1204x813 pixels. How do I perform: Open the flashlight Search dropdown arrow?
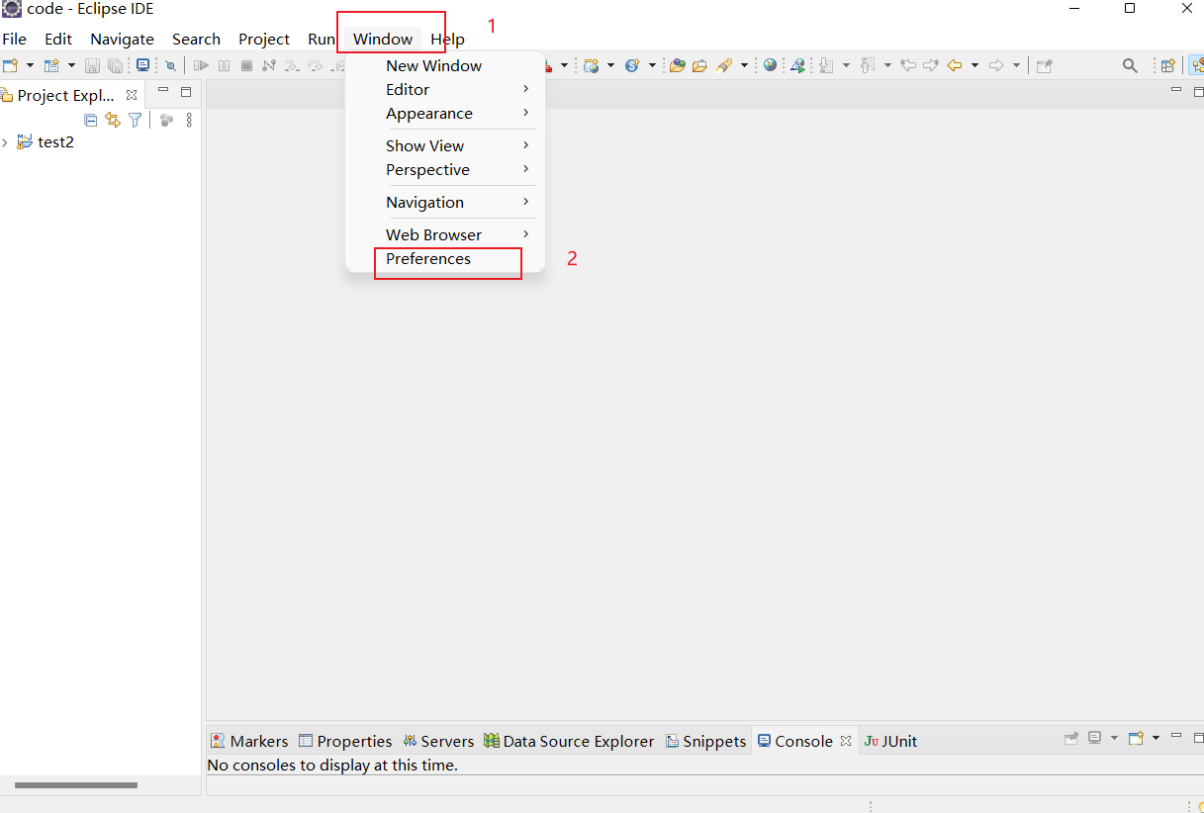pyautogui.click(x=744, y=65)
